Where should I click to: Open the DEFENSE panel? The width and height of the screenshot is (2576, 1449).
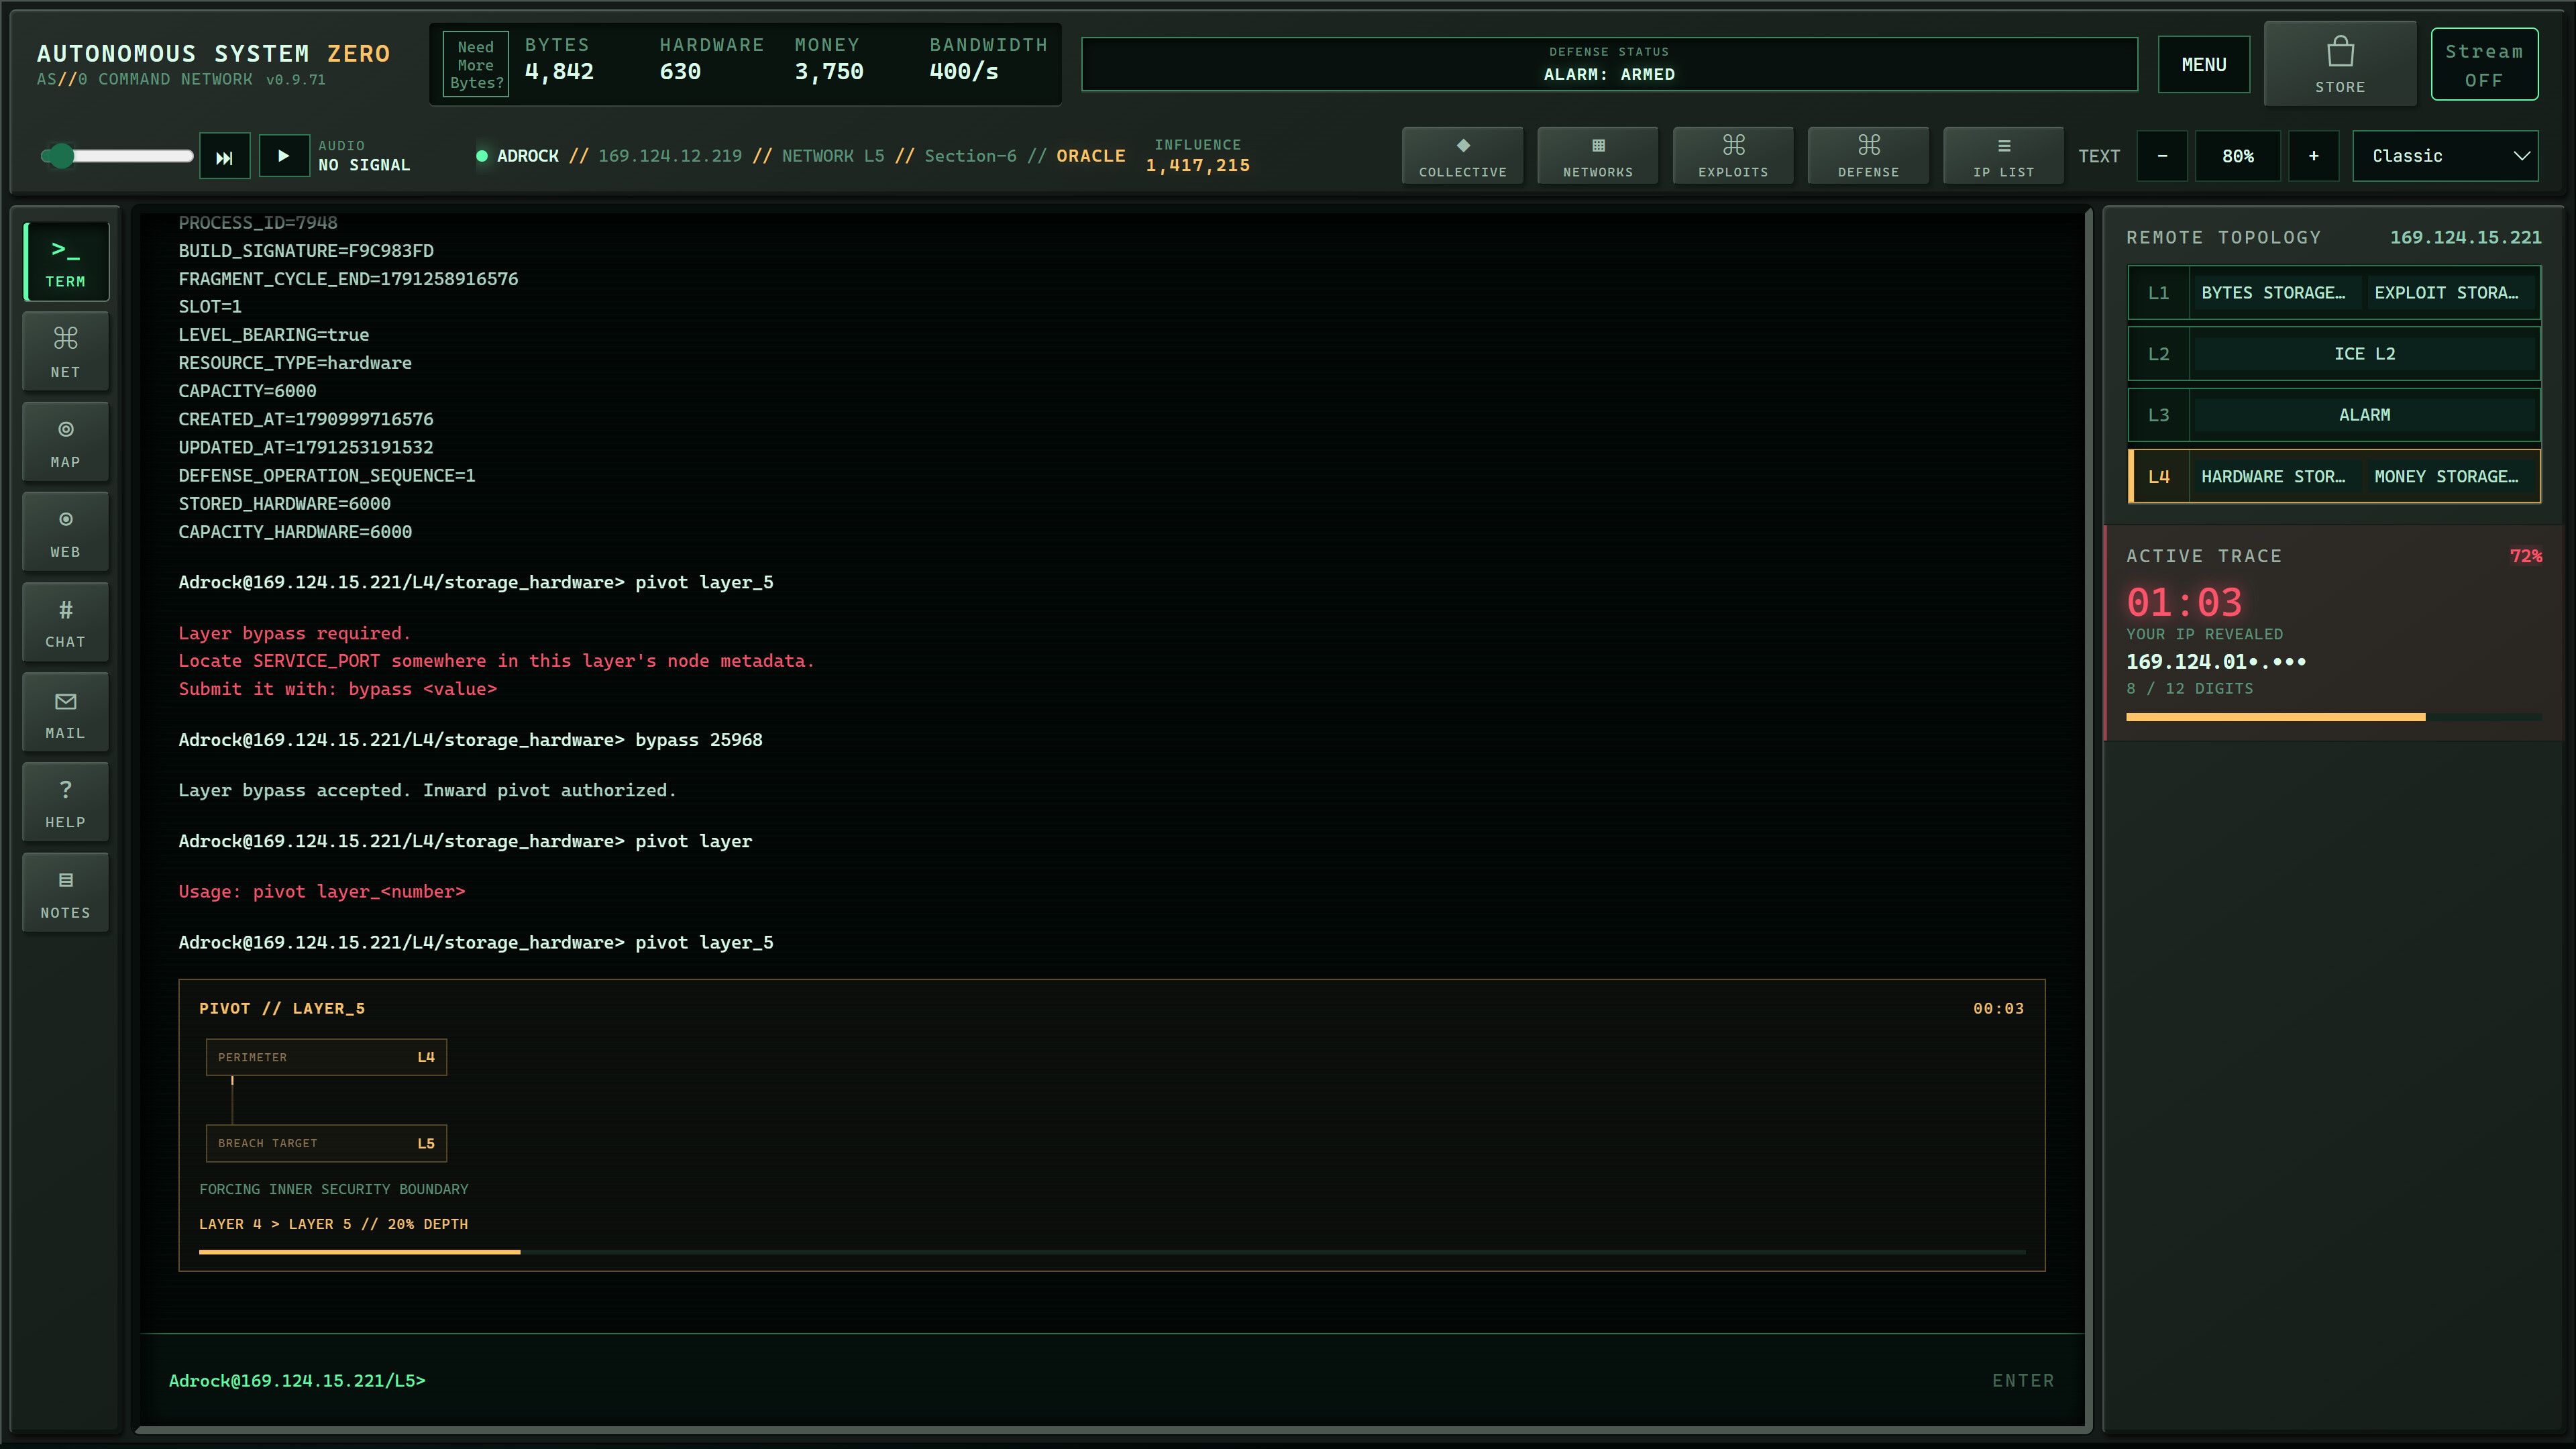point(1868,156)
